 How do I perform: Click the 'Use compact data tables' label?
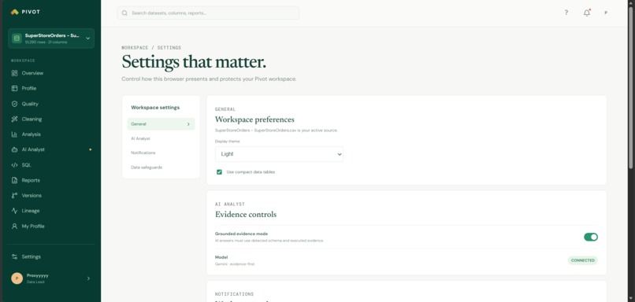[x=251, y=172]
